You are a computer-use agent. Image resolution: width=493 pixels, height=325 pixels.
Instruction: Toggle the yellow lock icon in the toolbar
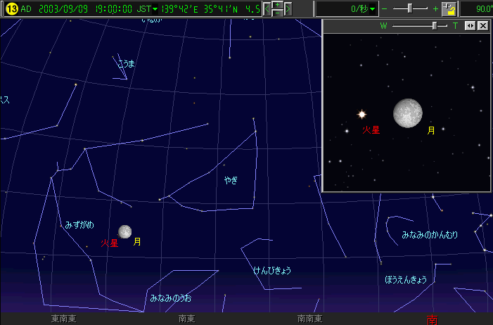click(x=449, y=9)
